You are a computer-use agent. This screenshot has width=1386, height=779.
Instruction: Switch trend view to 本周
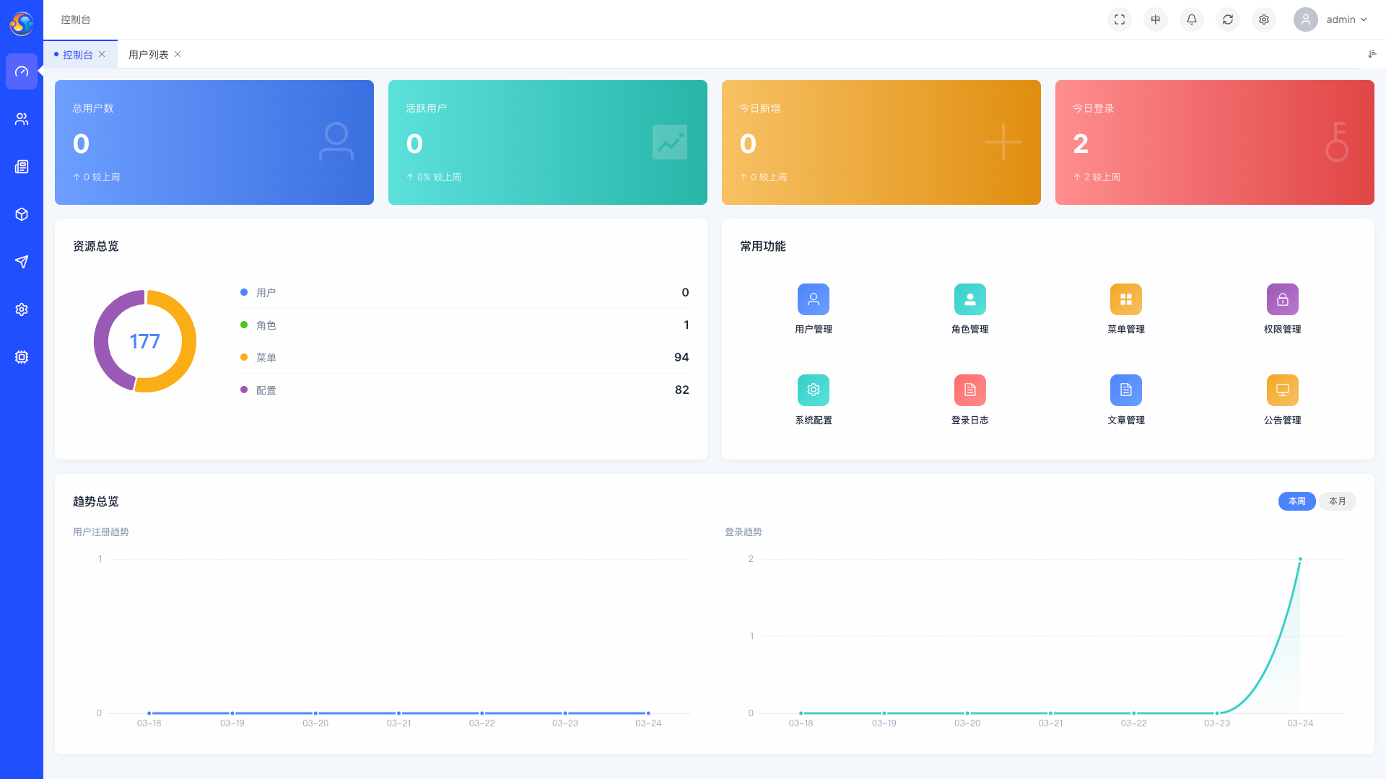click(1296, 501)
